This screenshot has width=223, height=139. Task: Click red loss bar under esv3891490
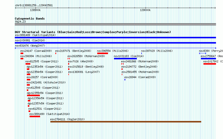coord(35,116)
